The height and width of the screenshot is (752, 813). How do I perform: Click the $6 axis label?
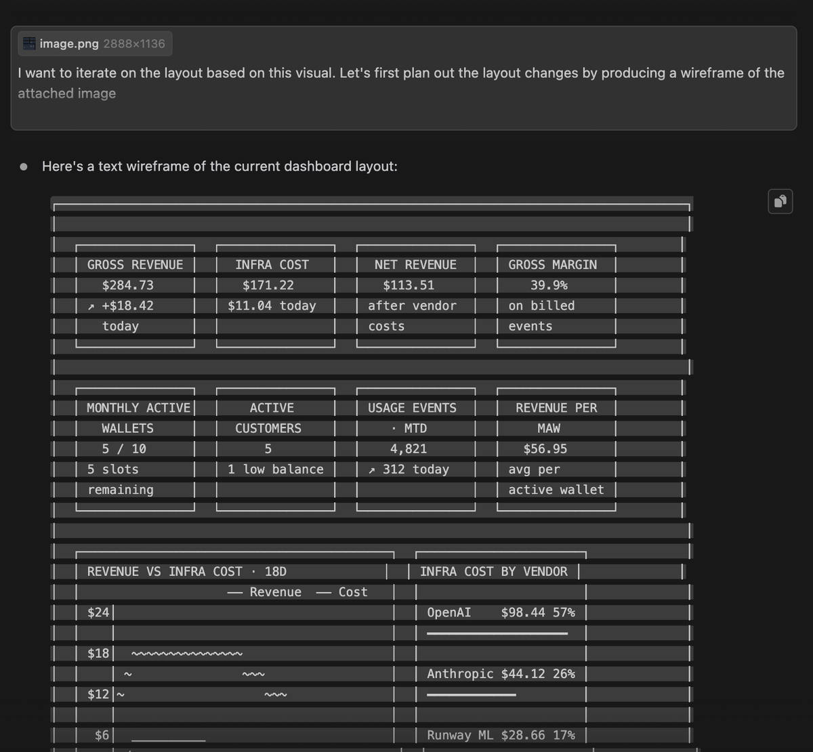coord(102,735)
